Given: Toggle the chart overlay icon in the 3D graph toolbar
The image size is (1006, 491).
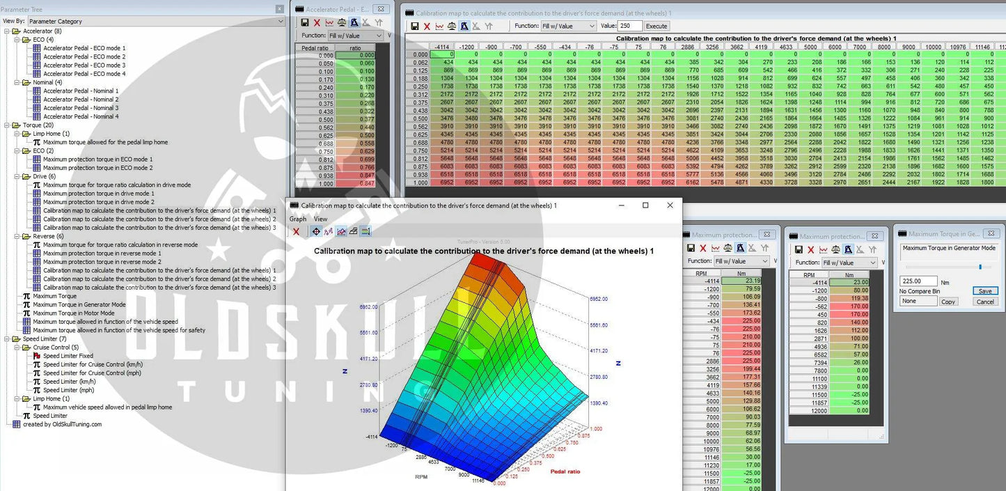Looking at the screenshot, I should pyautogui.click(x=340, y=231).
